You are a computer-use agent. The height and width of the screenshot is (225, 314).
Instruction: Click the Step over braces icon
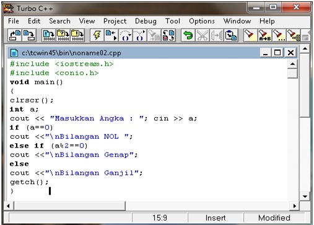click(x=125, y=35)
